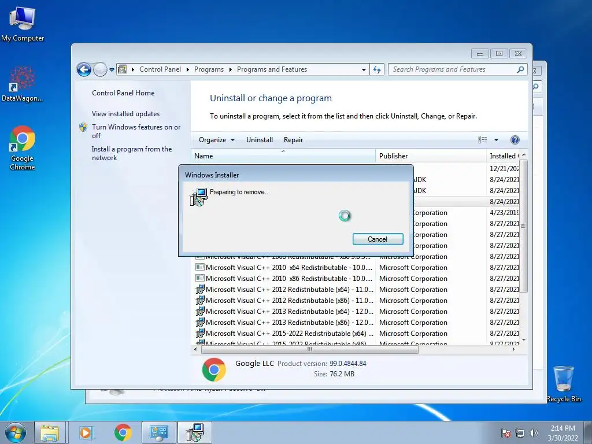Click the change view icon
This screenshot has height=444, width=592.
click(x=483, y=140)
